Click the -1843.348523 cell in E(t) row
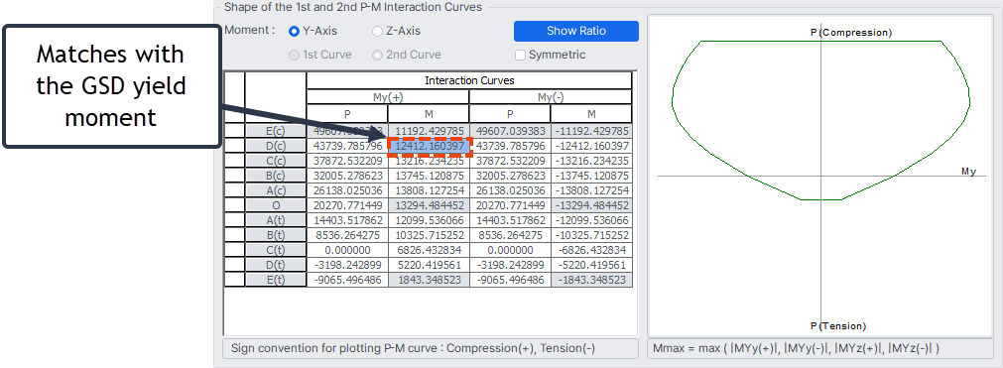Image resolution: width=1003 pixels, height=368 pixels. click(591, 280)
